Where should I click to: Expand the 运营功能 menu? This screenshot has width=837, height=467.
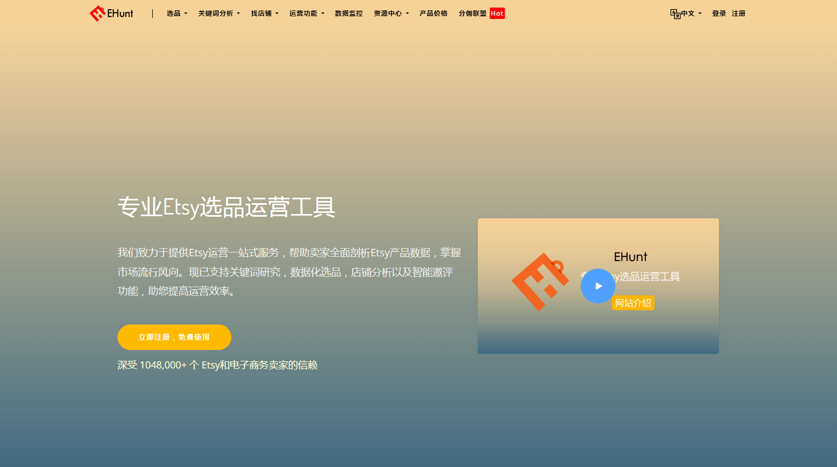point(307,14)
